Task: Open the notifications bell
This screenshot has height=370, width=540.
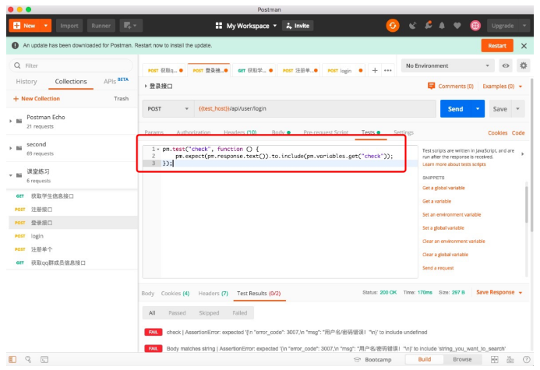Action: 442,26
